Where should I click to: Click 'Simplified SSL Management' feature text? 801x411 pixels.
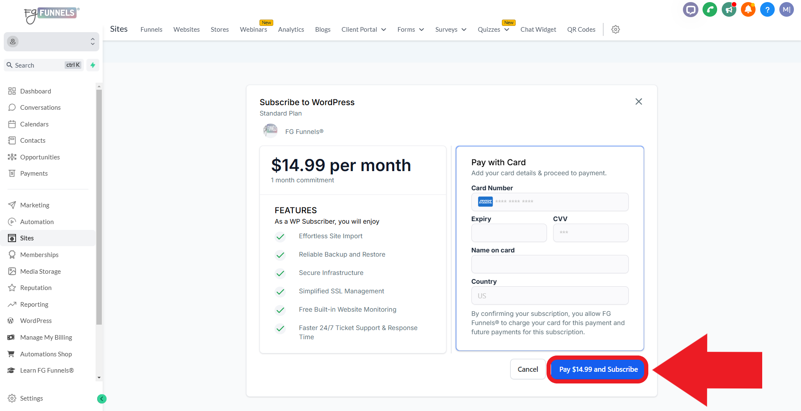[x=341, y=291]
